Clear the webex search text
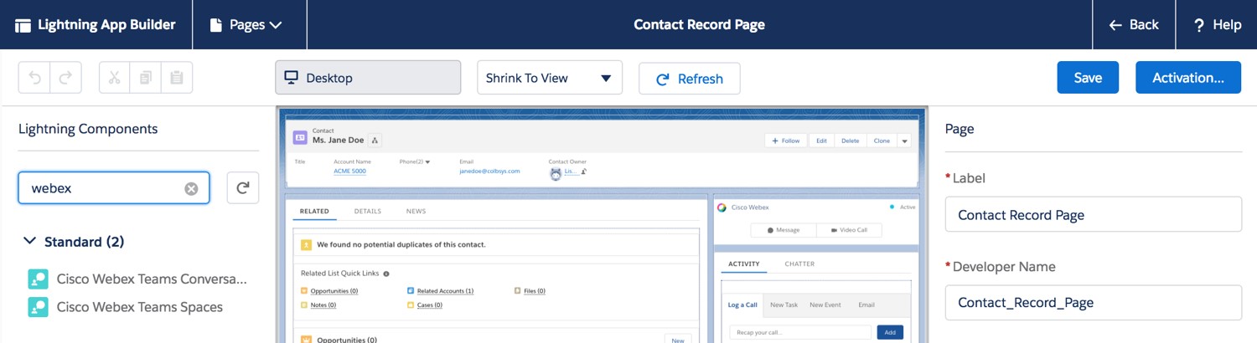 (191, 188)
